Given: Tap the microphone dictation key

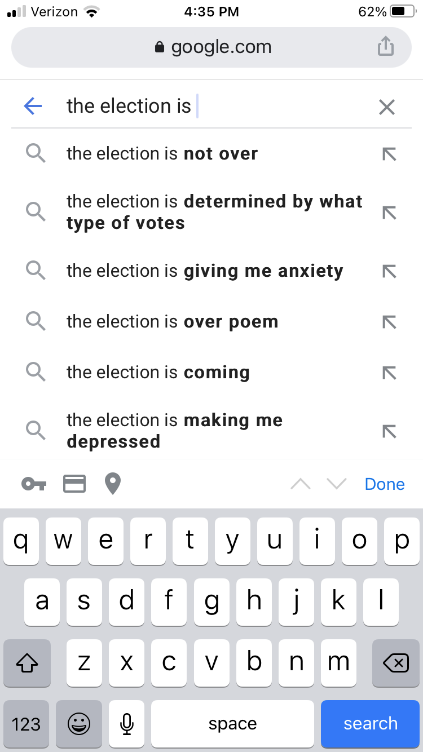Looking at the screenshot, I should [126, 724].
